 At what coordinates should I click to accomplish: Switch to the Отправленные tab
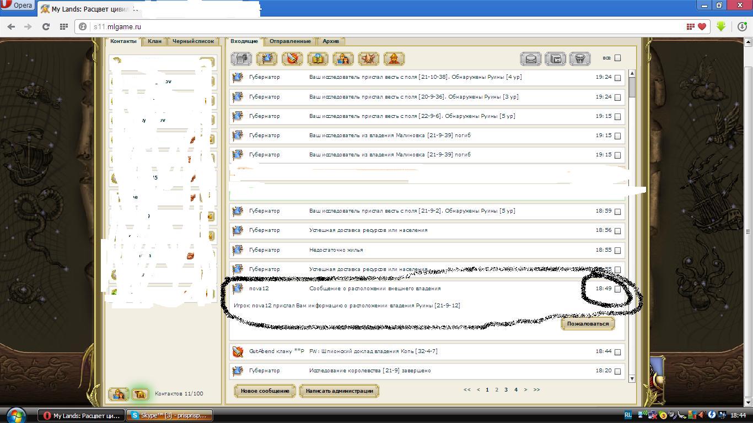pos(290,41)
